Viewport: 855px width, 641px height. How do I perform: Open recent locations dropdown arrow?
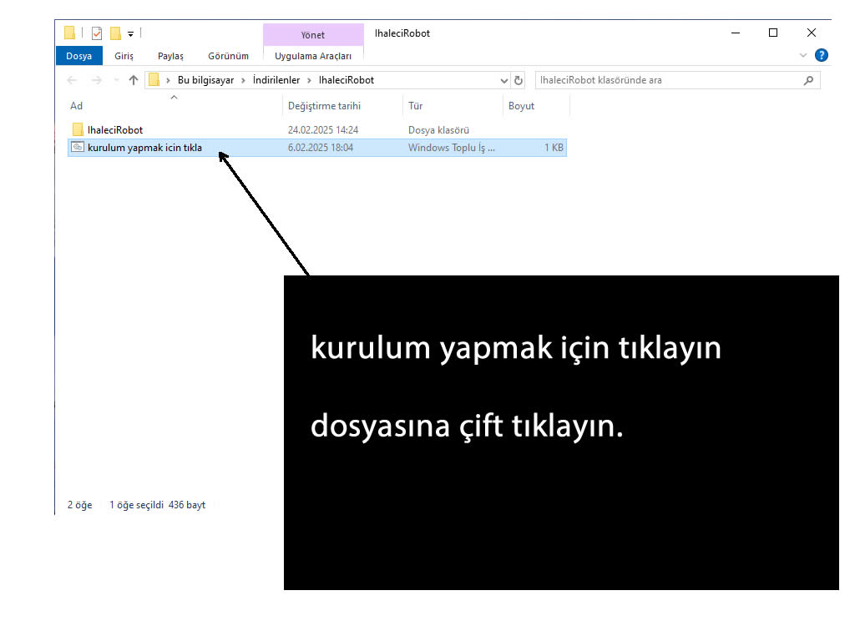pos(116,80)
